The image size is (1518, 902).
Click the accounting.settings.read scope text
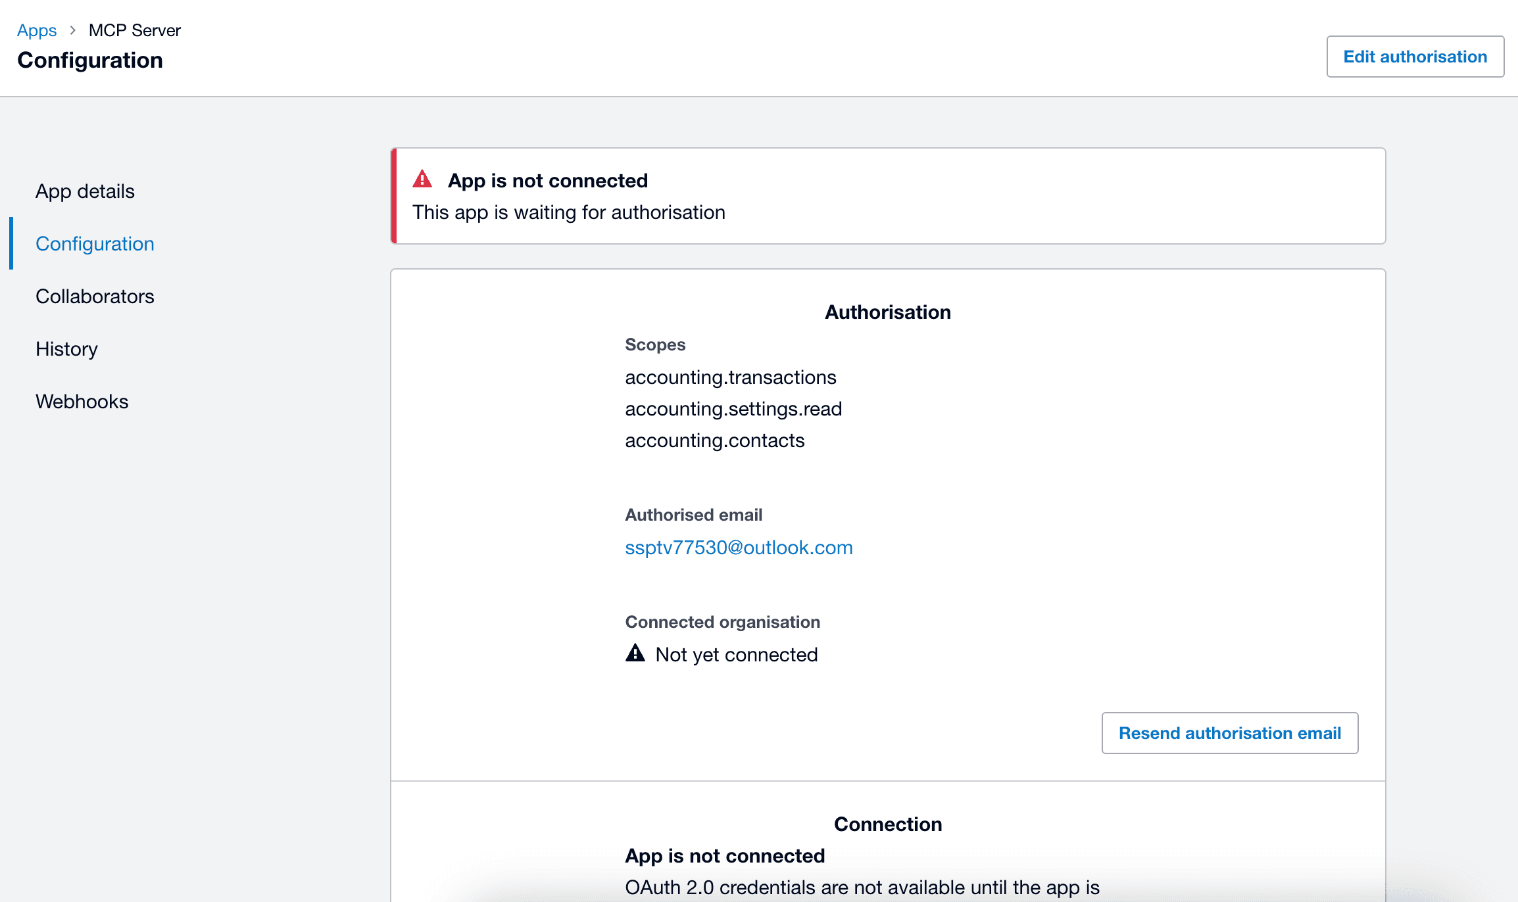[x=733, y=409]
